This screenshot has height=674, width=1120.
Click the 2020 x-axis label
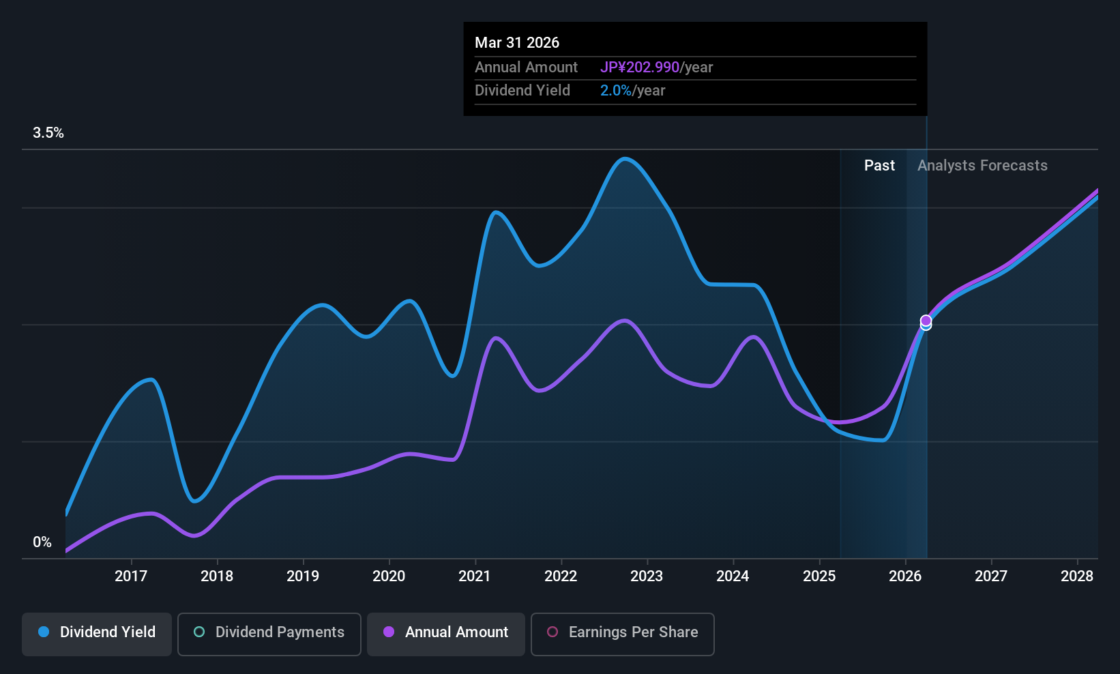[389, 576]
